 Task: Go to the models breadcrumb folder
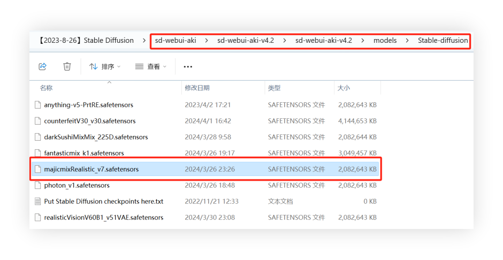point(385,41)
